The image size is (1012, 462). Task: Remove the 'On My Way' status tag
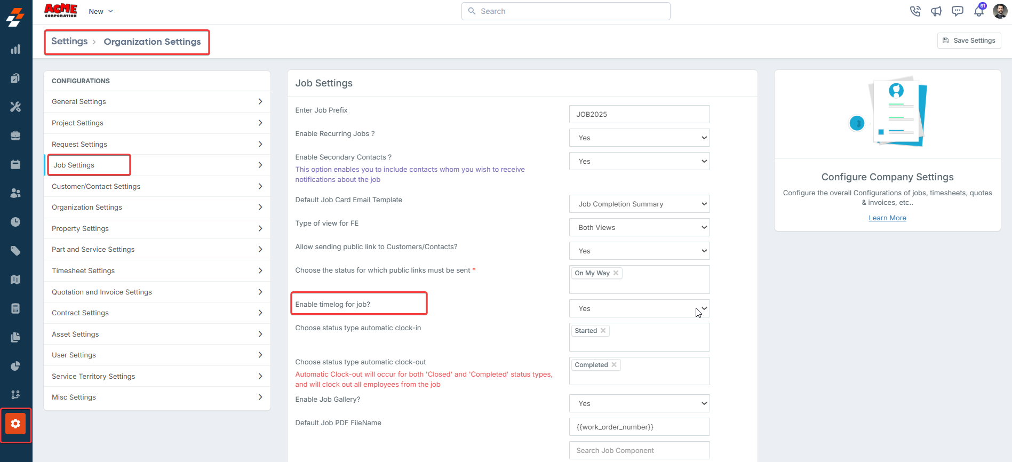pos(616,273)
